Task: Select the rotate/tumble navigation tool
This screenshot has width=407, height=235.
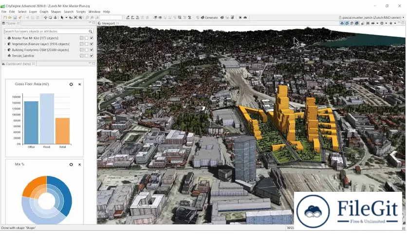Action: pyautogui.click(x=50, y=17)
